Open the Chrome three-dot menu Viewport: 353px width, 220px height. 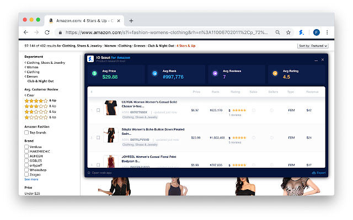(327, 32)
